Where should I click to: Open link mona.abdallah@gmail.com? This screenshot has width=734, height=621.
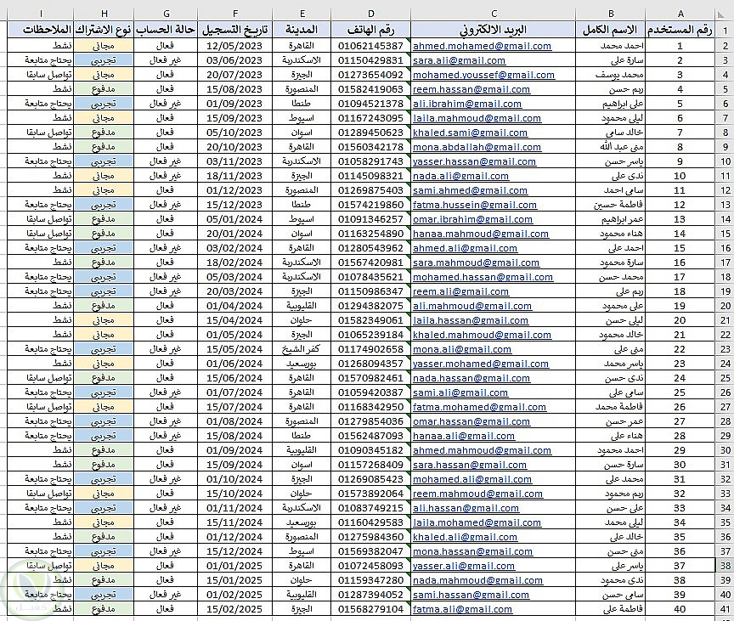coord(477,148)
